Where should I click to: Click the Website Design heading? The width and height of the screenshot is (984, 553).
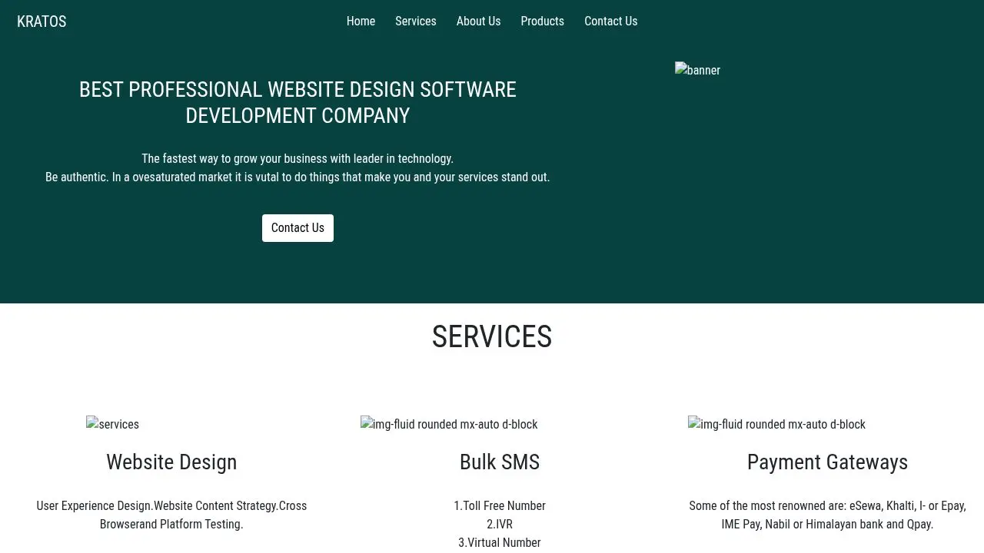171,462
